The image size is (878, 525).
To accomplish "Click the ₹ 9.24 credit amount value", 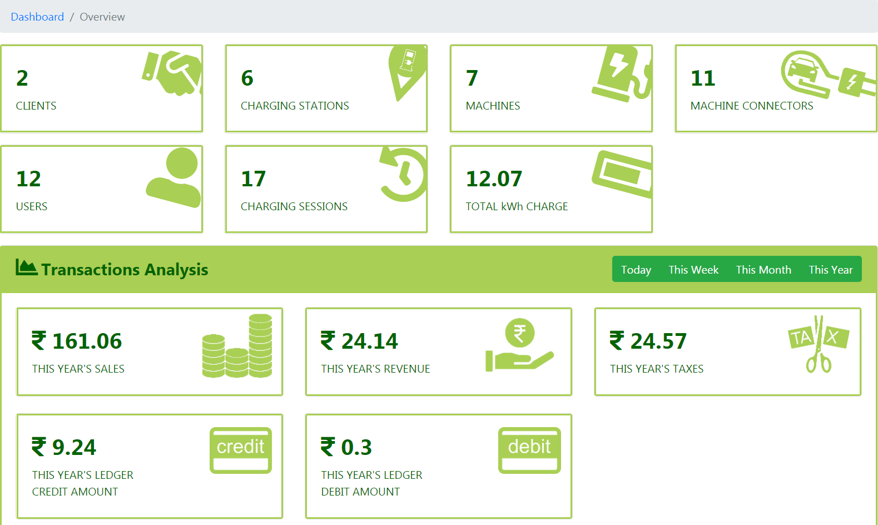I will 64,447.
